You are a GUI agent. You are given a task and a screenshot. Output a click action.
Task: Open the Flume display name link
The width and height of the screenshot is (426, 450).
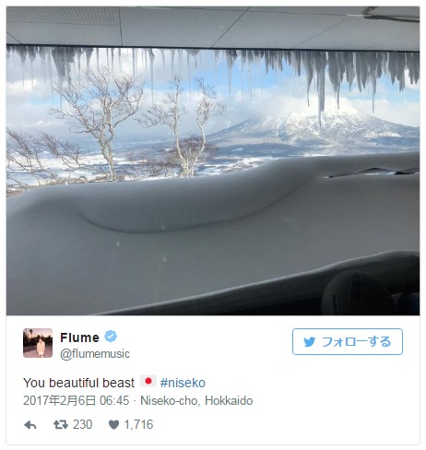79,337
